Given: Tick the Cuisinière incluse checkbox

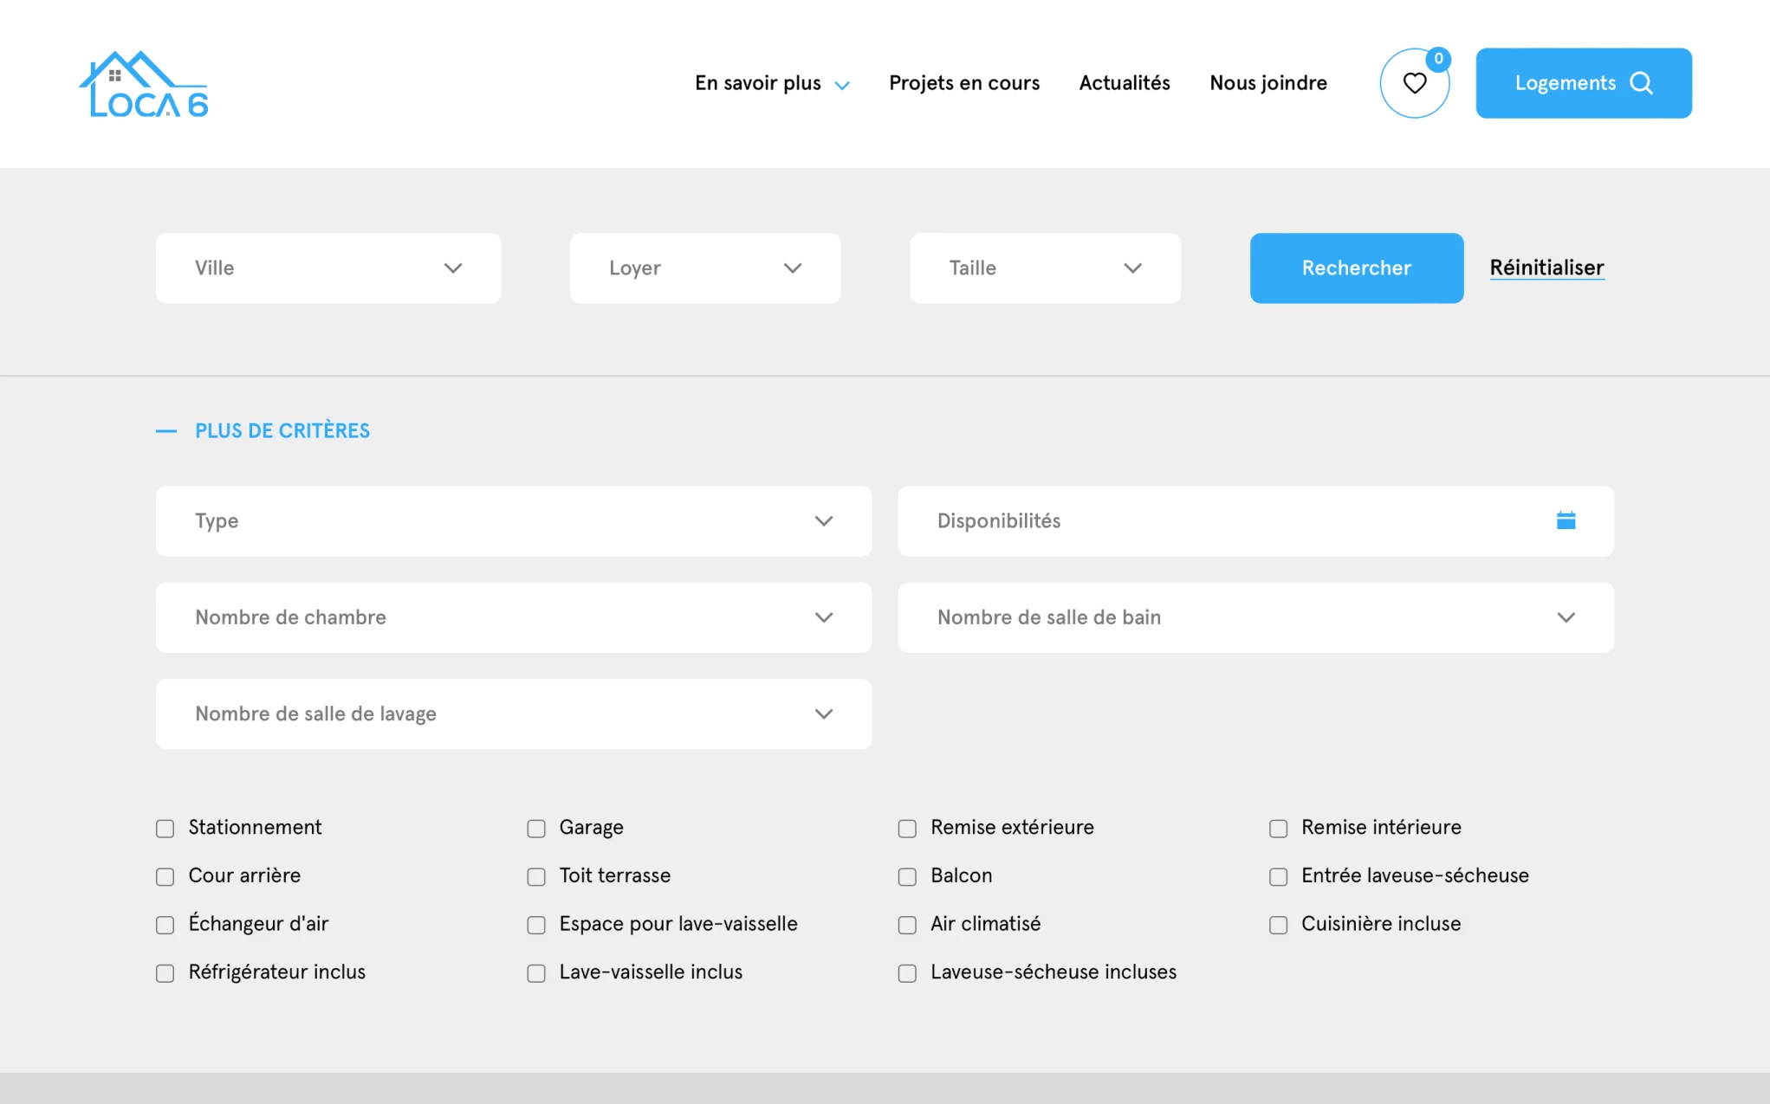Looking at the screenshot, I should (1278, 925).
